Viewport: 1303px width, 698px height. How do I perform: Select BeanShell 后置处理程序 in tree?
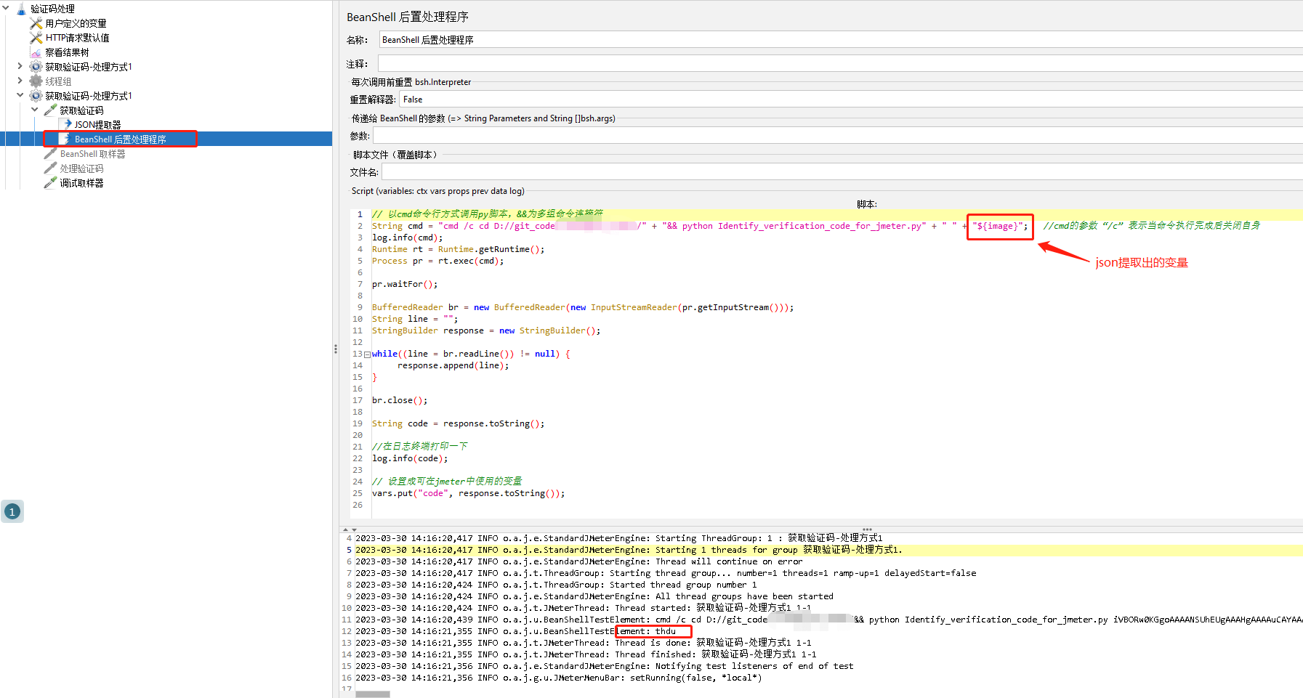point(120,139)
